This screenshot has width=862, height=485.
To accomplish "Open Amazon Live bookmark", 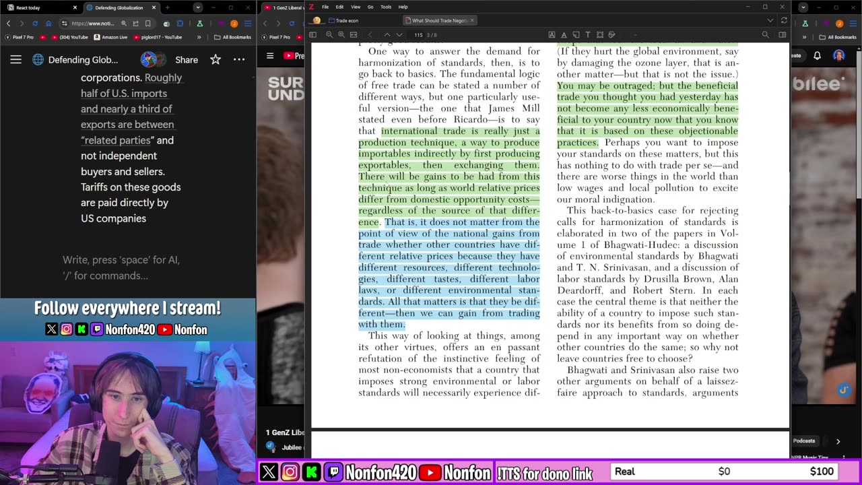I will point(111,37).
